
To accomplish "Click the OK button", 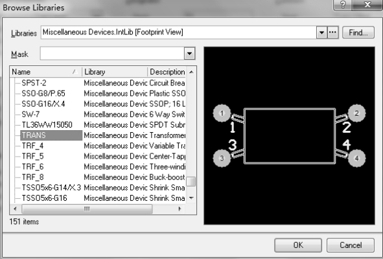I will pyautogui.click(x=298, y=245).
